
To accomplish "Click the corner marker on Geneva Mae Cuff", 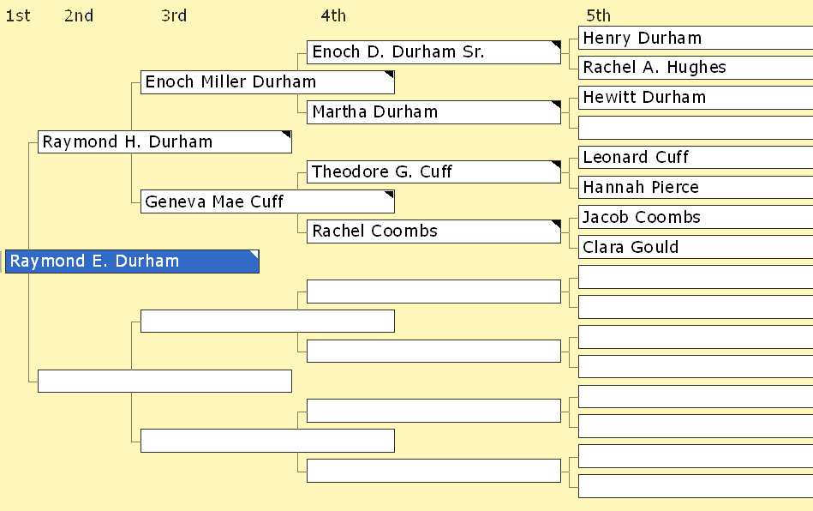I will point(390,195).
